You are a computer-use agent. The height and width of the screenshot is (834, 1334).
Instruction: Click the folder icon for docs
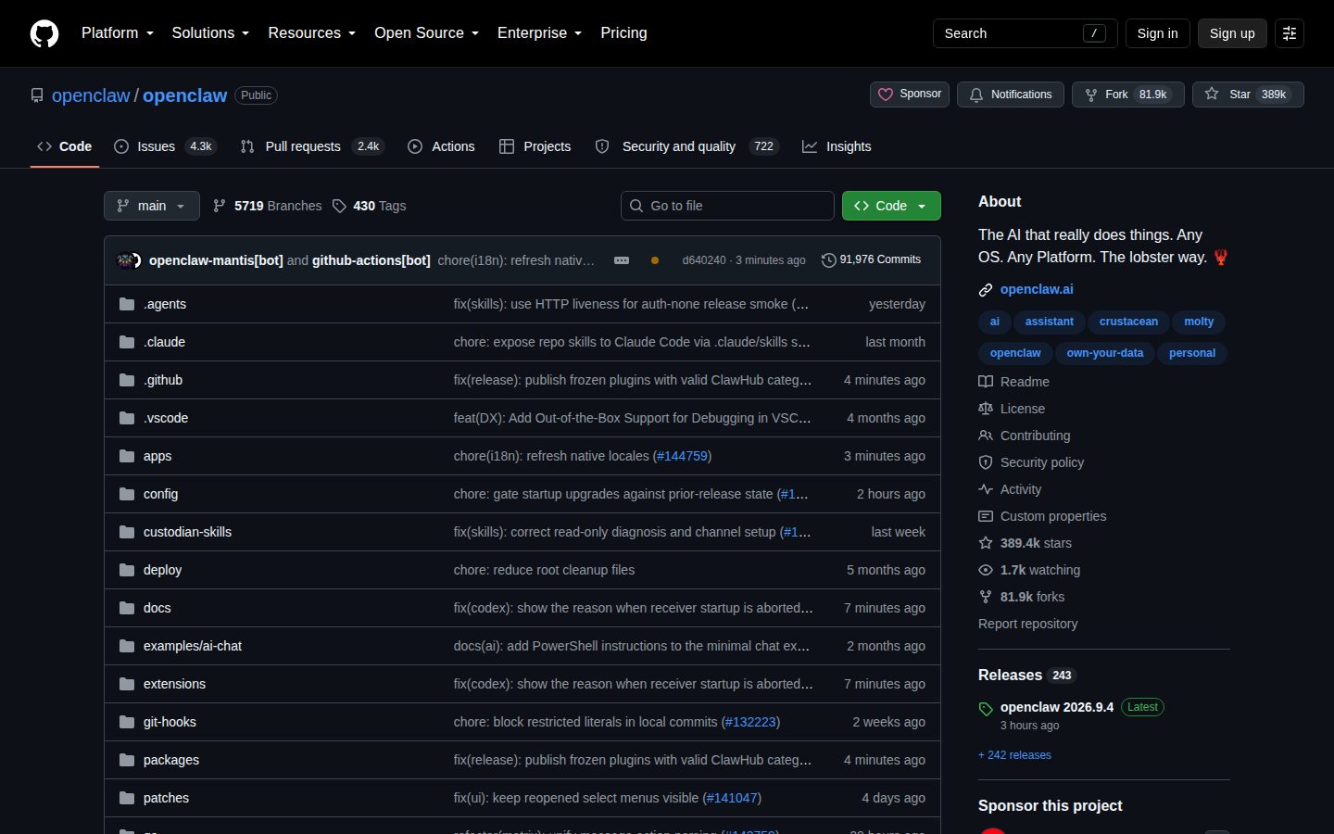[127, 608]
